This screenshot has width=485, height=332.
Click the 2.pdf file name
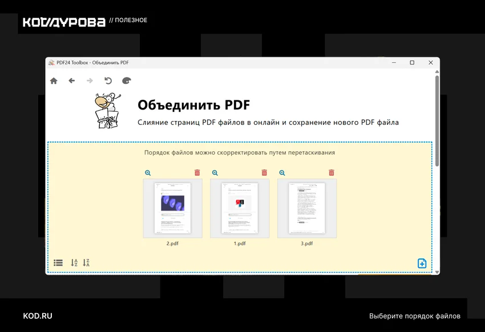point(172,243)
